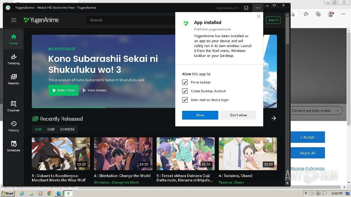Select the SUB tab
The width and height of the screenshot is (351, 197).
click(38, 129)
